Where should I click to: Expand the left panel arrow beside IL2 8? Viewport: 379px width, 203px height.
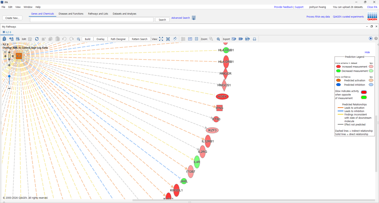tap(1, 45)
